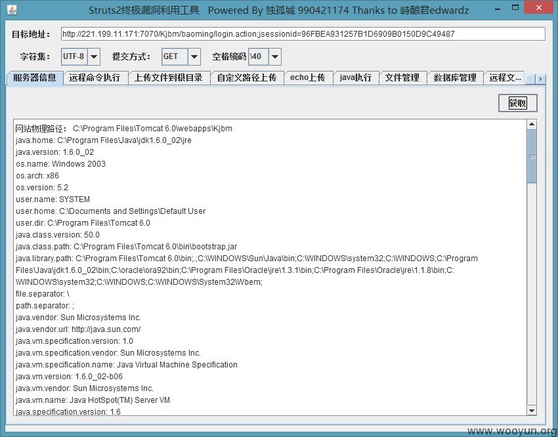The width and height of the screenshot is (558, 437).
Task: Click the tab strip scroll-right arrow
Action: [540, 79]
